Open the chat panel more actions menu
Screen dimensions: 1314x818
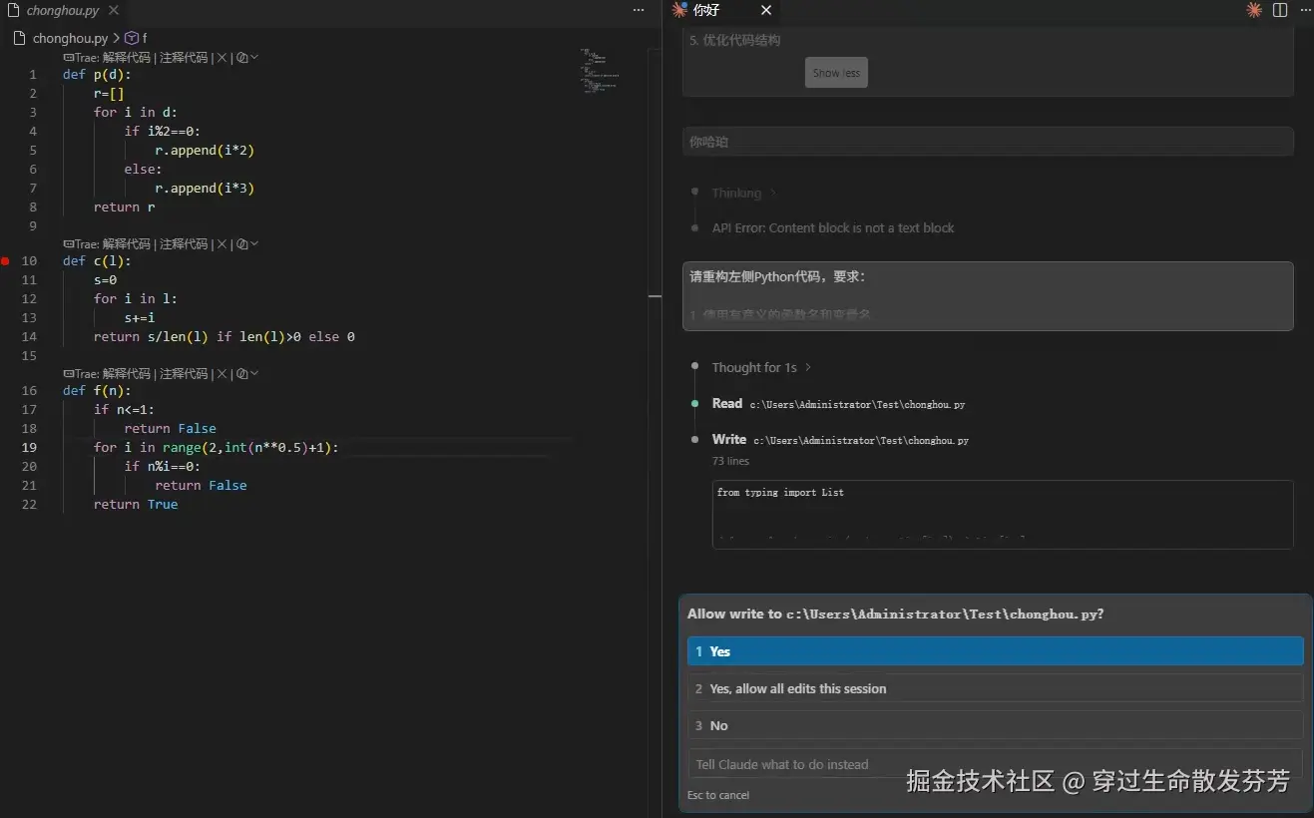point(1306,10)
